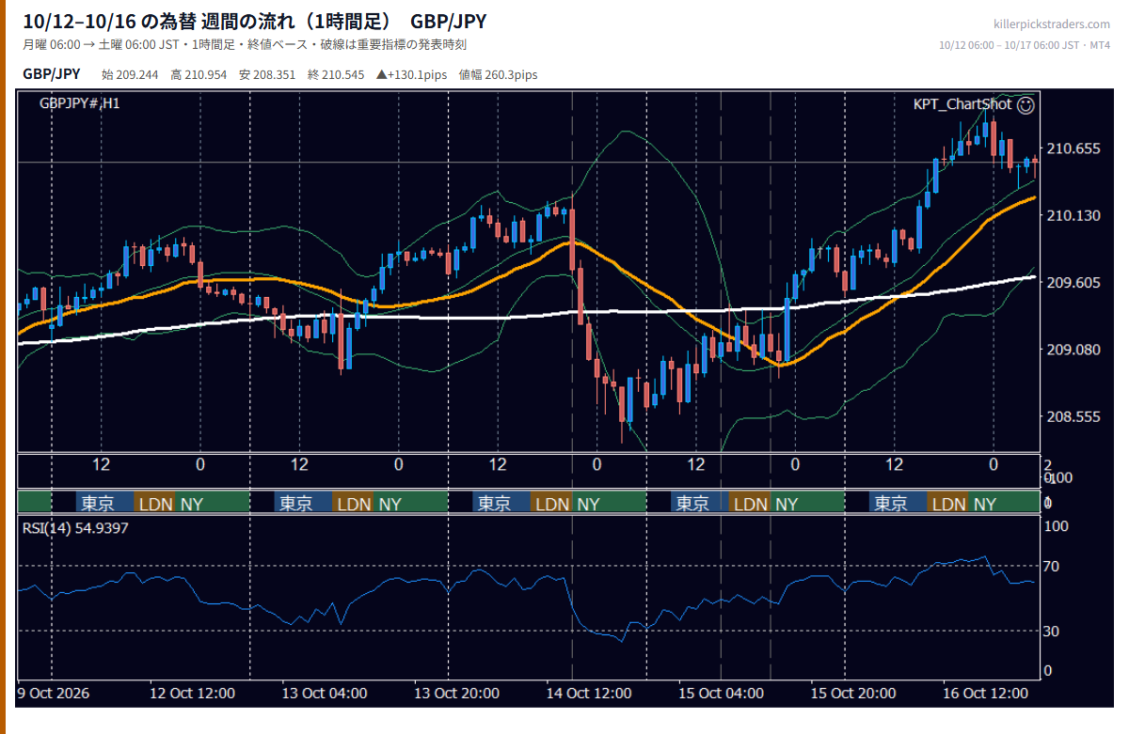Click the 16 Oct 12:00 time axis label
This screenshot has width=1129, height=734.
(984, 693)
